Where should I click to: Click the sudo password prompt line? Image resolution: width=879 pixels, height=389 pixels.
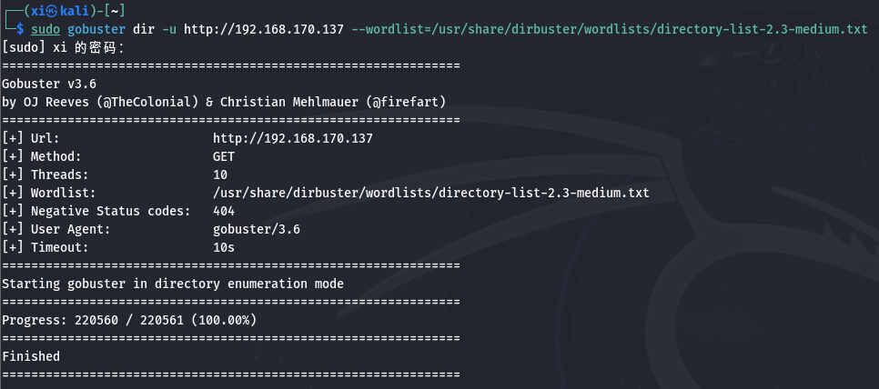(63, 47)
